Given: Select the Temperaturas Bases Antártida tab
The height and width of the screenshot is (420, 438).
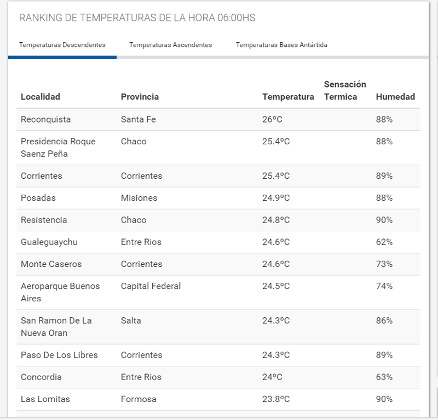Looking at the screenshot, I should pyautogui.click(x=281, y=45).
